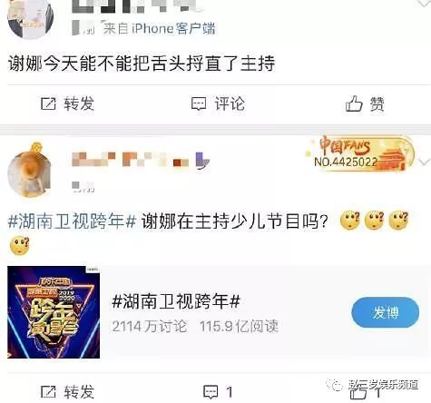Open the second poster's username

pyautogui.click(x=141, y=160)
